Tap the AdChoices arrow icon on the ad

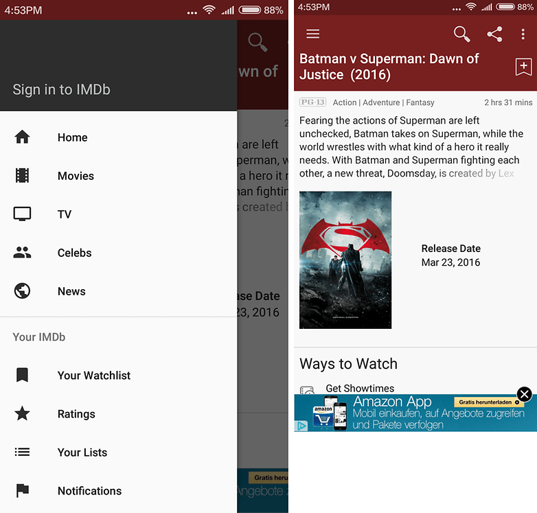301,426
